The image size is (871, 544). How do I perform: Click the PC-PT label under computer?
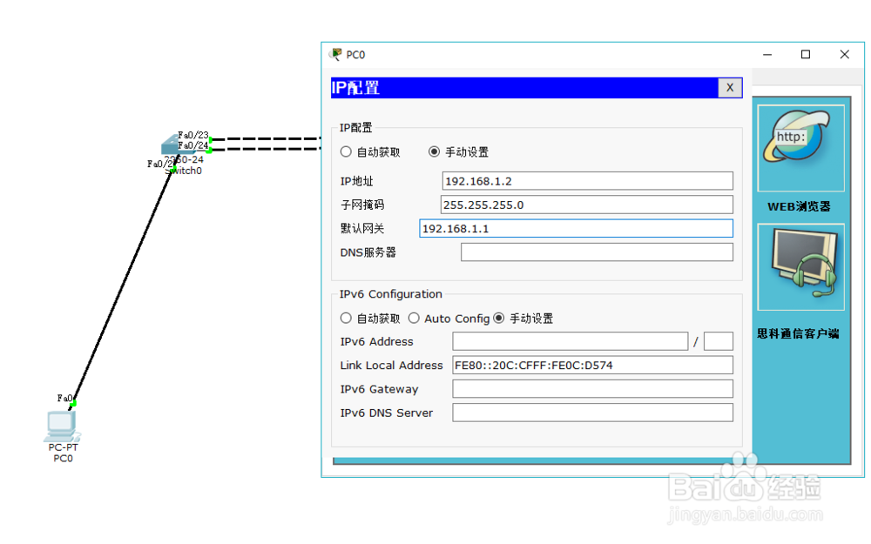[63, 447]
